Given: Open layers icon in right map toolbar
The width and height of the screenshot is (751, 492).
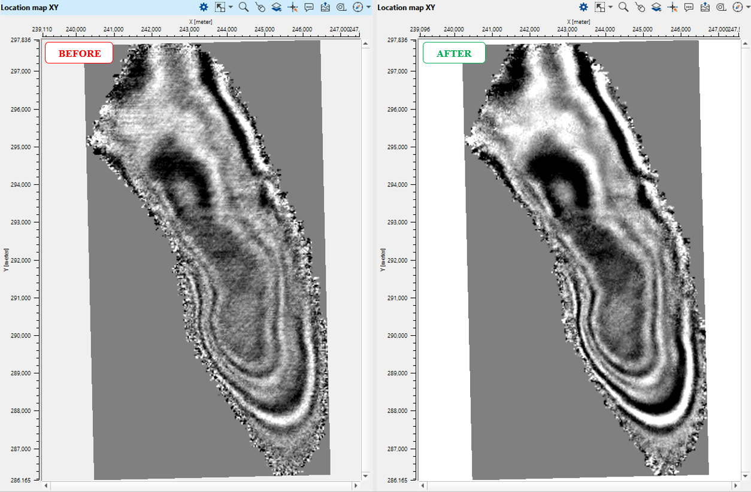Looking at the screenshot, I should [x=656, y=7].
